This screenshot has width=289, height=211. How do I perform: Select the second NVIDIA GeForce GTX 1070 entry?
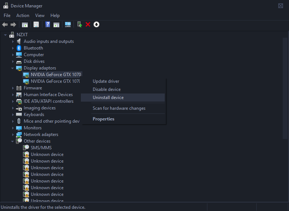[x=55, y=81]
